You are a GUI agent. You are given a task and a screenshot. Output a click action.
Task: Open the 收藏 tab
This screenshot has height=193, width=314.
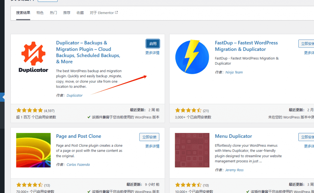point(80,13)
